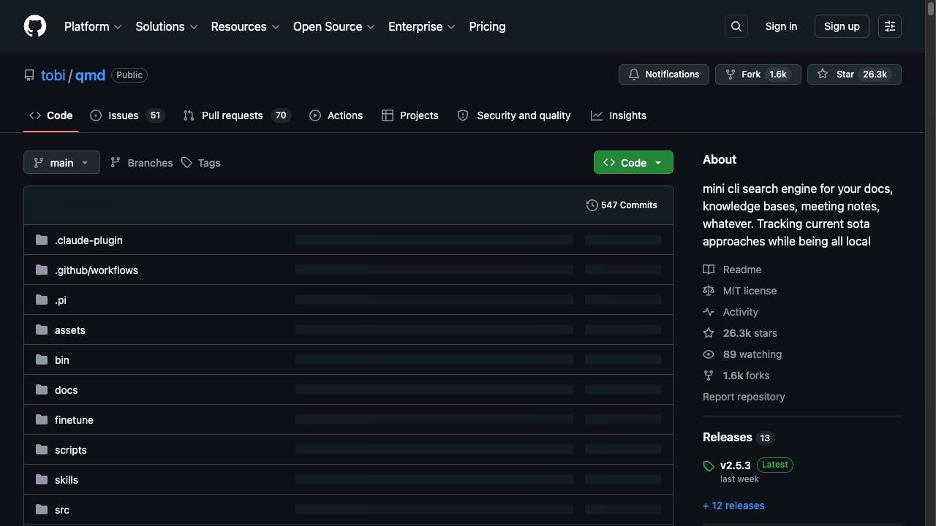Open the src folder name
This screenshot has width=936, height=526.
[62, 510]
